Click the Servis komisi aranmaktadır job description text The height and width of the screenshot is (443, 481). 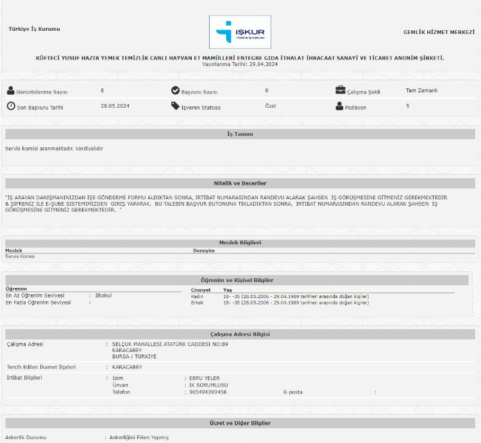point(55,149)
